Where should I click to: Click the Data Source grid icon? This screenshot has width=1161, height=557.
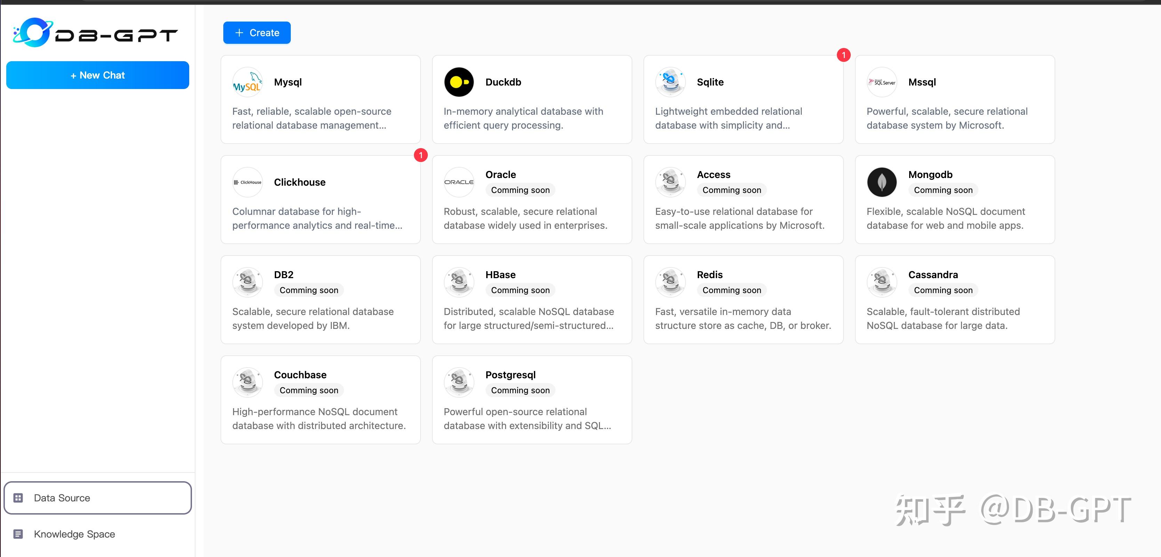(x=18, y=498)
